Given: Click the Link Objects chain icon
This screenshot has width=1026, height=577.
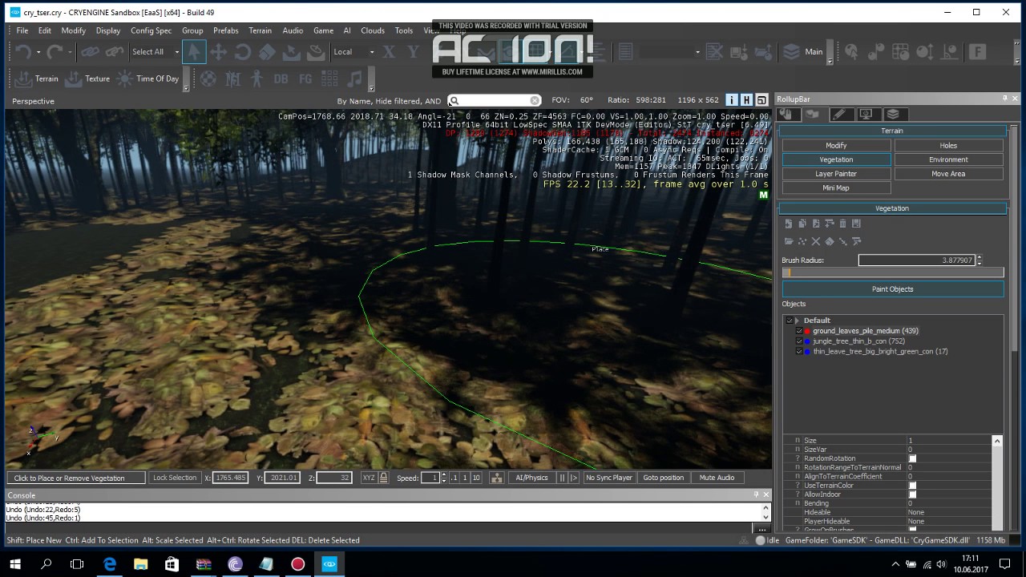Looking at the screenshot, I should [90, 52].
